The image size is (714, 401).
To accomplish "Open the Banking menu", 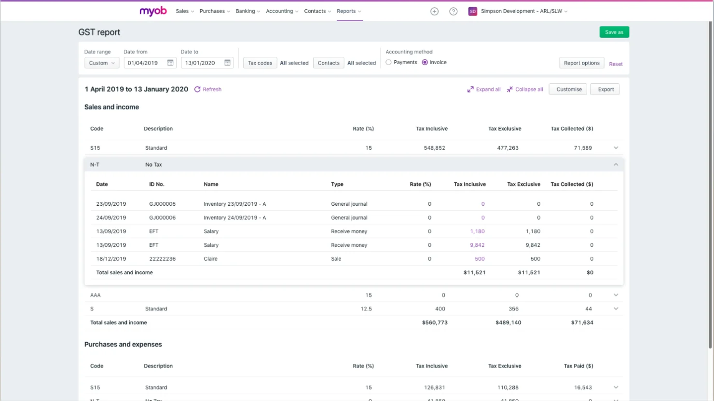I will pyautogui.click(x=245, y=11).
